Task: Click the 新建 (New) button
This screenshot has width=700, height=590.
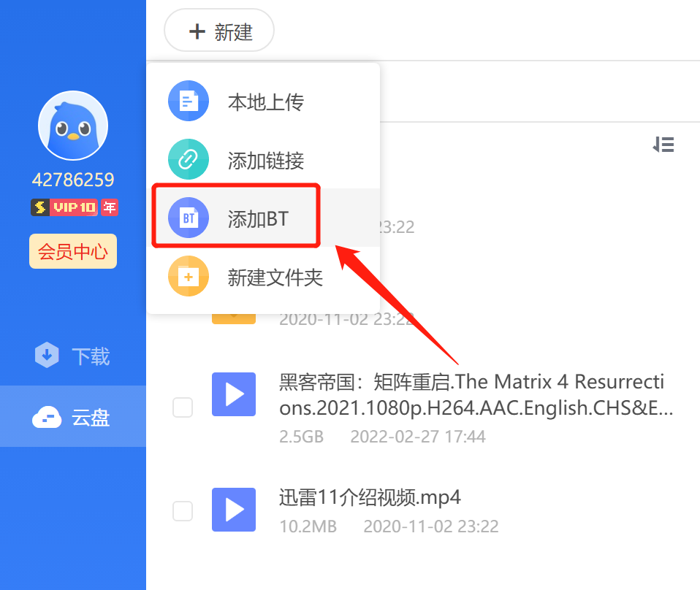Action: [218, 31]
